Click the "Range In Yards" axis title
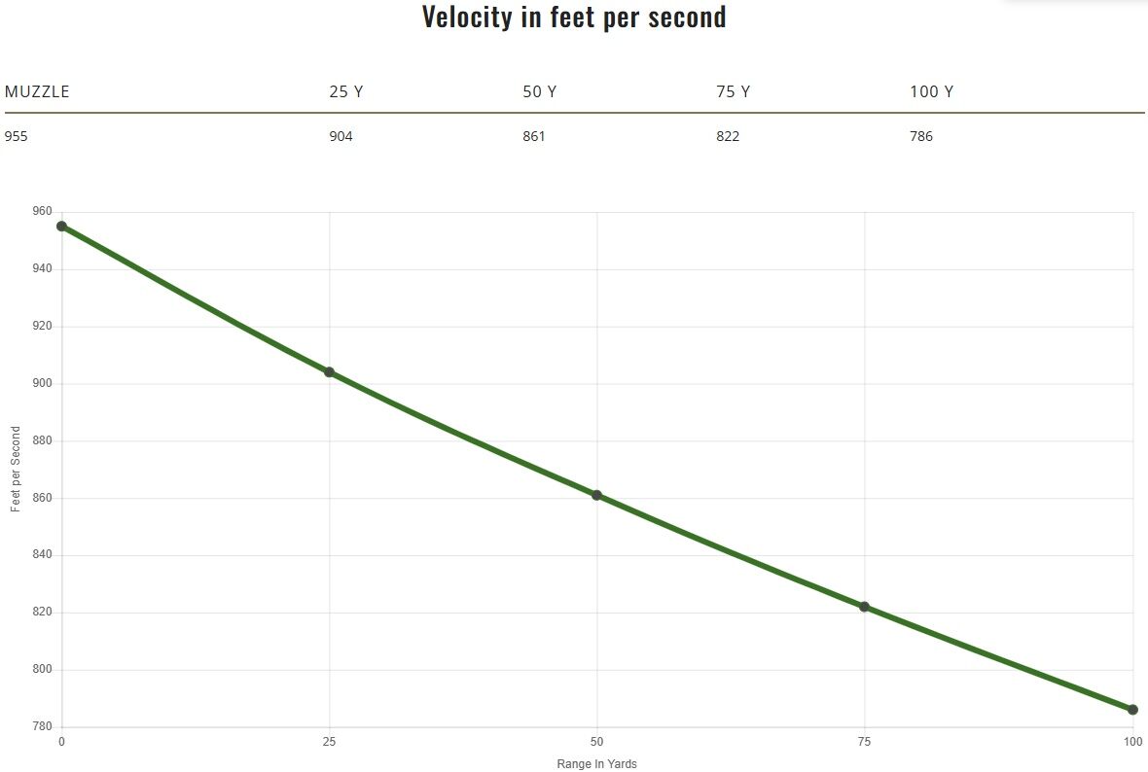 pyautogui.click(x=596, y=764)
